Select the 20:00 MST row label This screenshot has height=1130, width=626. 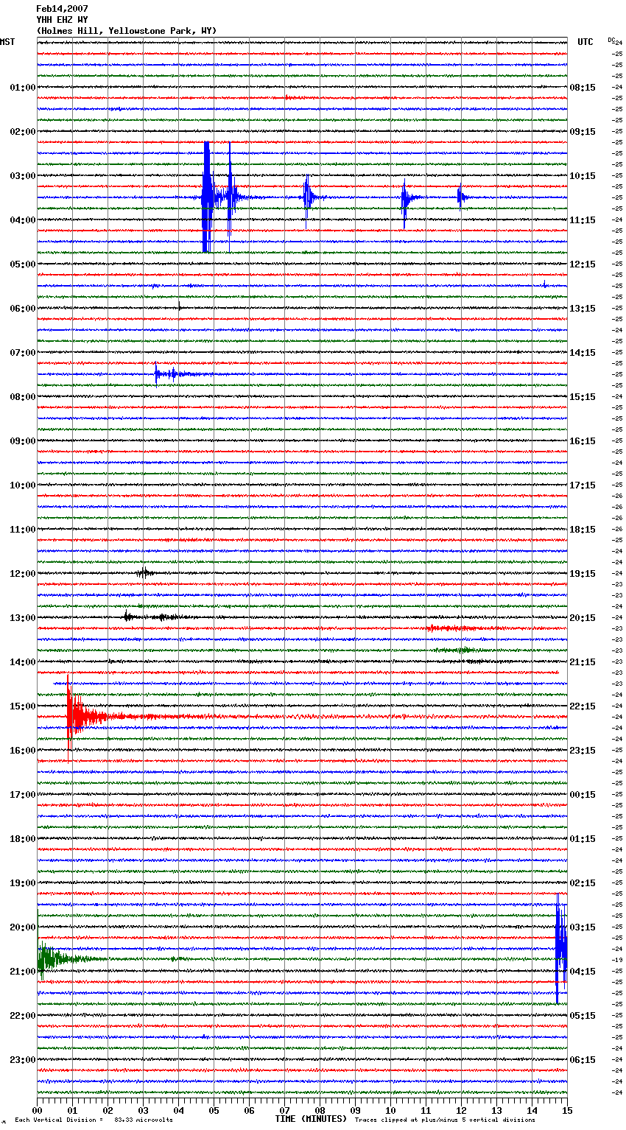[23, 927]
